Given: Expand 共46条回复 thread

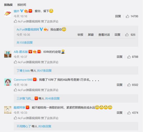Looking at the screenshot, I should [x=53, y=99].
